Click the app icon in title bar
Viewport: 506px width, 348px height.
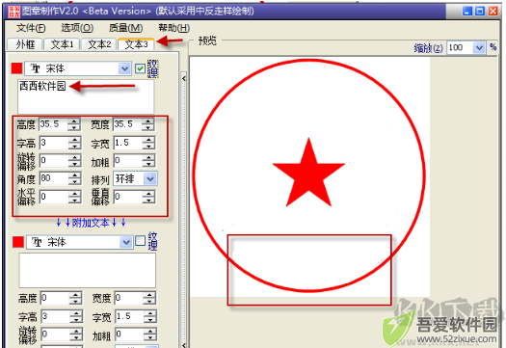13,12
